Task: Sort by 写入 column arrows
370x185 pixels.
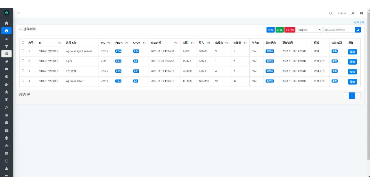Action: [x=208, y=43]
